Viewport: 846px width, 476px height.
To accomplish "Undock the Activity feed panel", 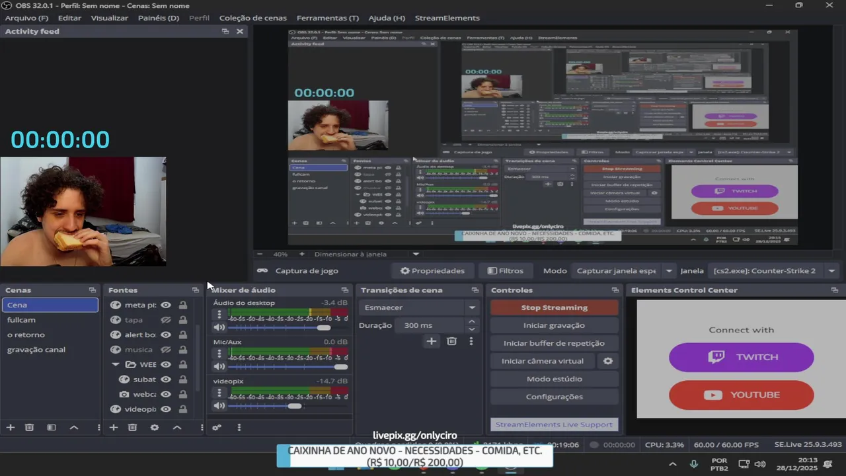I will tap(225, 31).
